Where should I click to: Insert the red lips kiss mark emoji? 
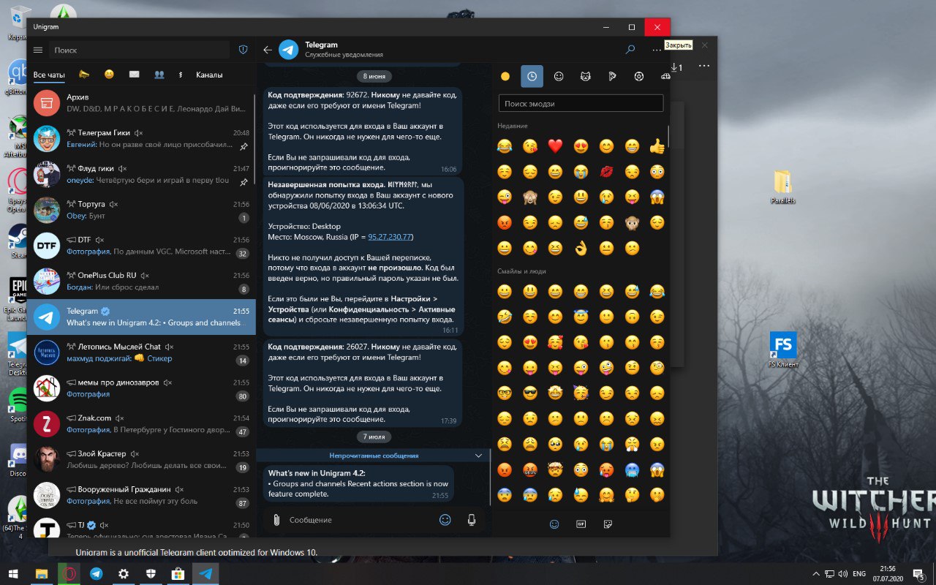point(606,172)
